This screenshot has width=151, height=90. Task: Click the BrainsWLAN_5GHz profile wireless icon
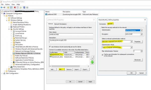(x=51, y=57)
